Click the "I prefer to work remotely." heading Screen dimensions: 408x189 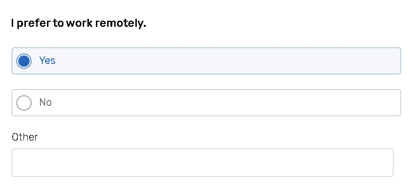pos(78,24)
